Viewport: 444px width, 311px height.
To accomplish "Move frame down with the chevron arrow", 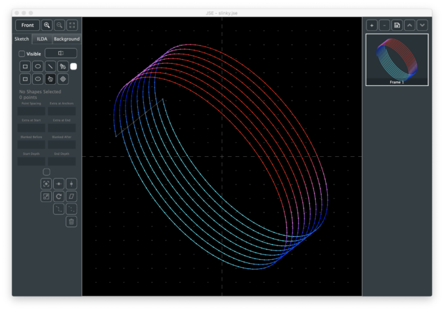I will coord(422,25).
